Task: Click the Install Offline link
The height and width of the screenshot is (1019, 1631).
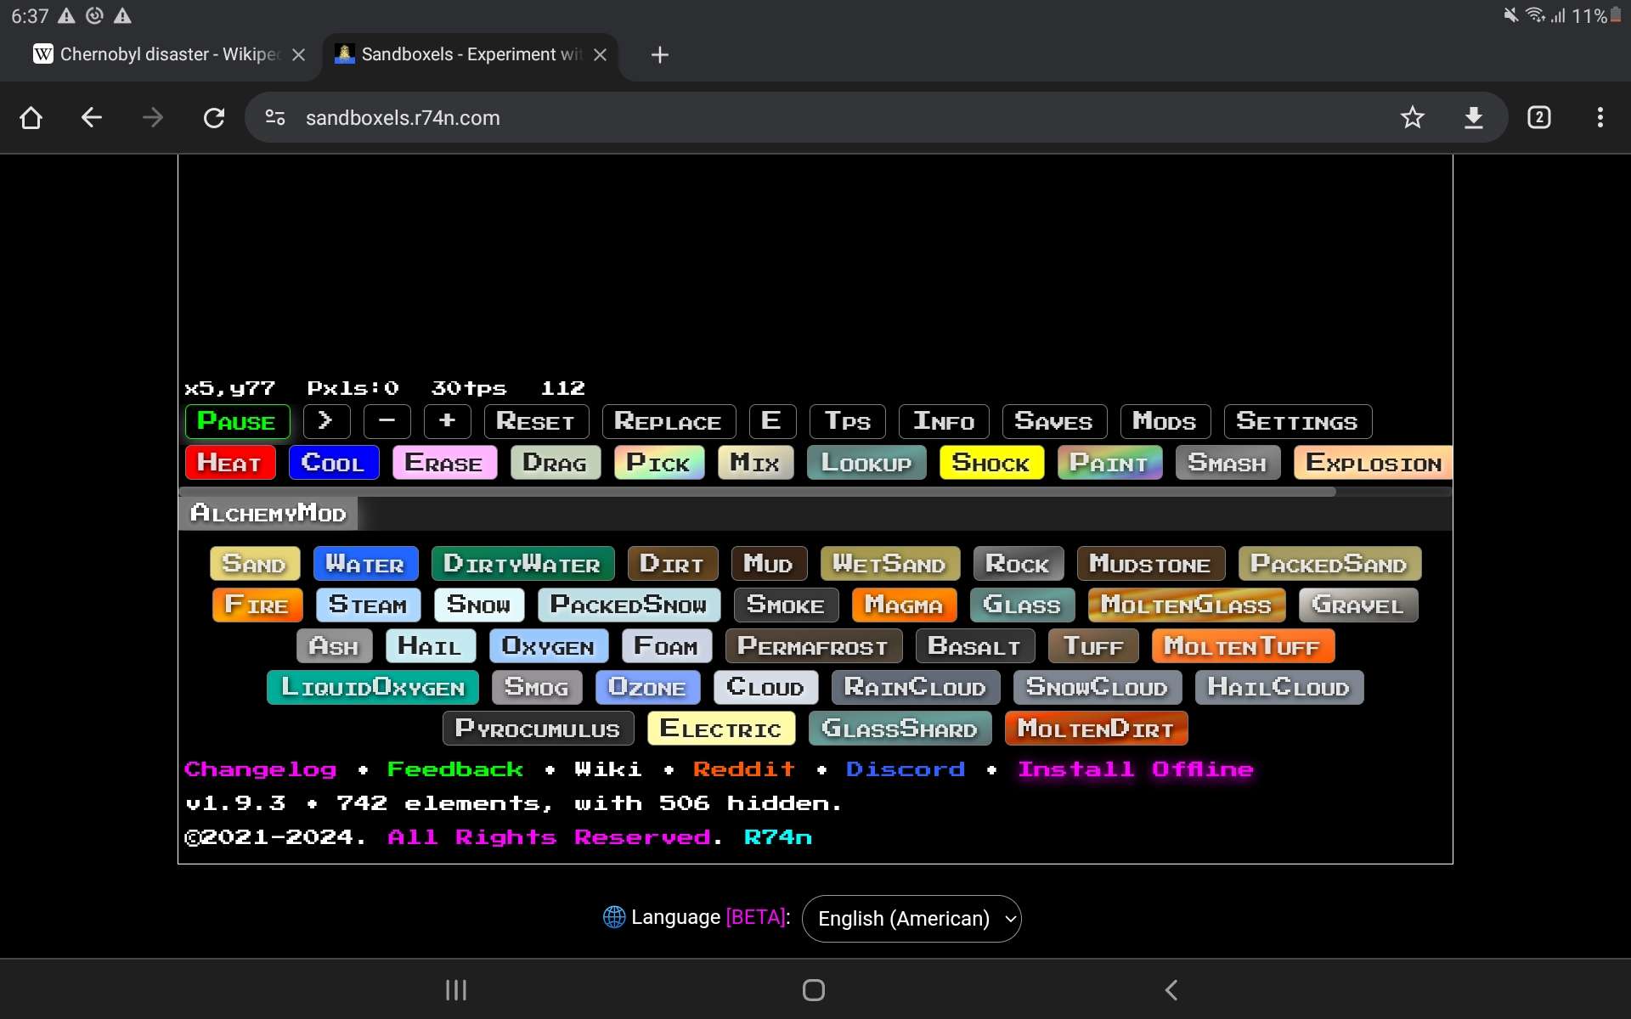Action: (x=1135, y=769)
